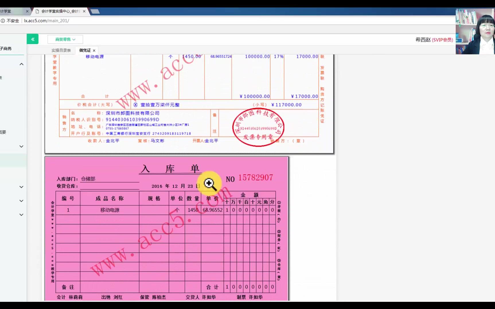The height and width of the screenshot is (309, 495).
Task: Click the 移动电源 cell in the 入库单
Action: tap(110, 210)
